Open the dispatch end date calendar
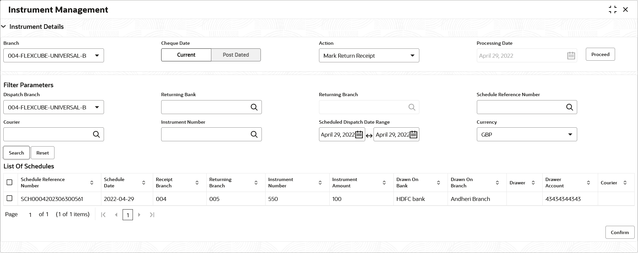Screen dimensions: 638x253 click(x=413, y=135)
